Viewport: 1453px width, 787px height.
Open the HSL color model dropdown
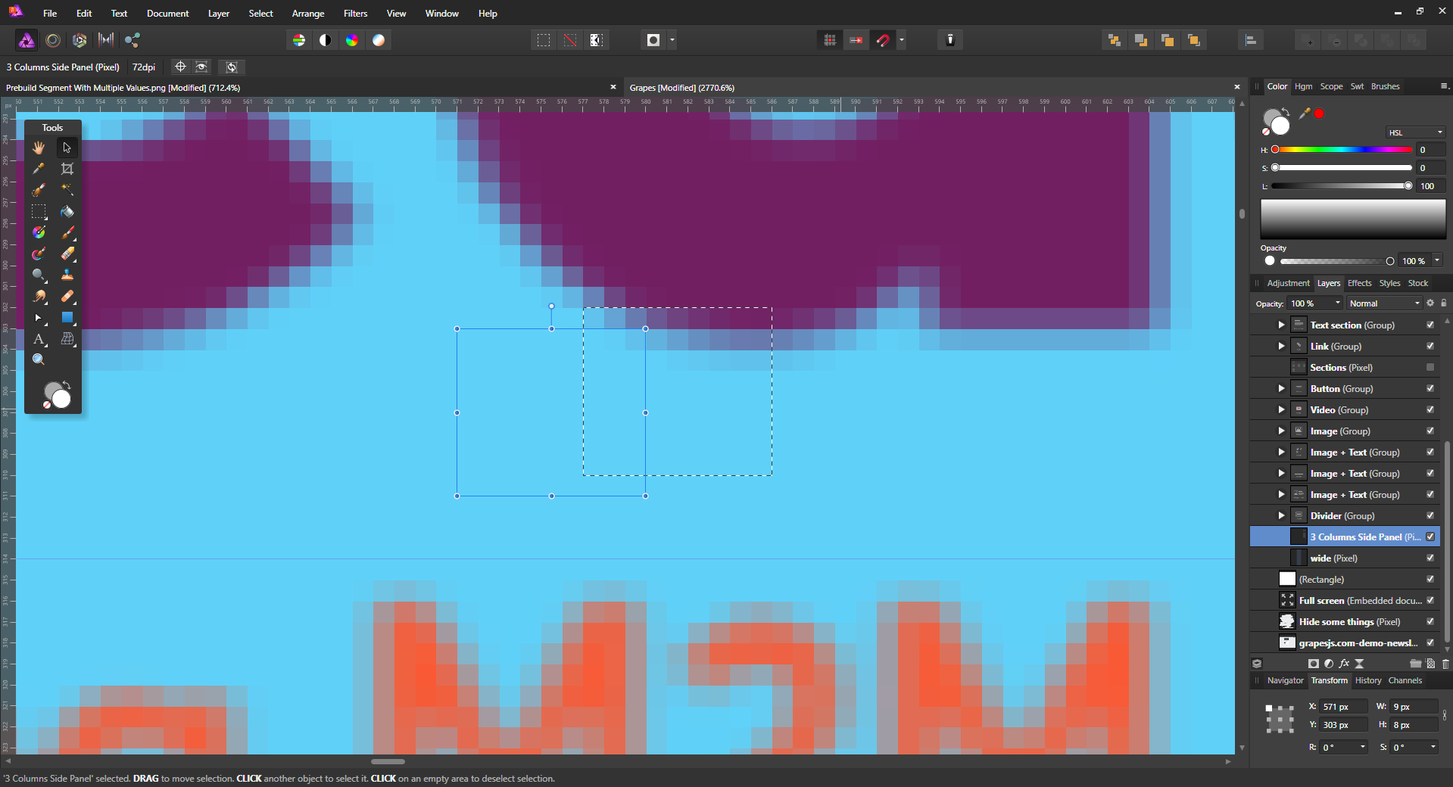[1415, 132]
